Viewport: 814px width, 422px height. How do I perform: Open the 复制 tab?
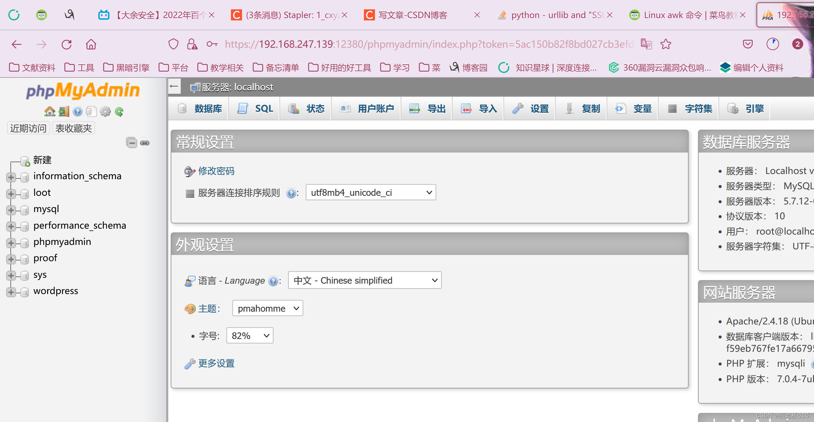tap(581, 109)
